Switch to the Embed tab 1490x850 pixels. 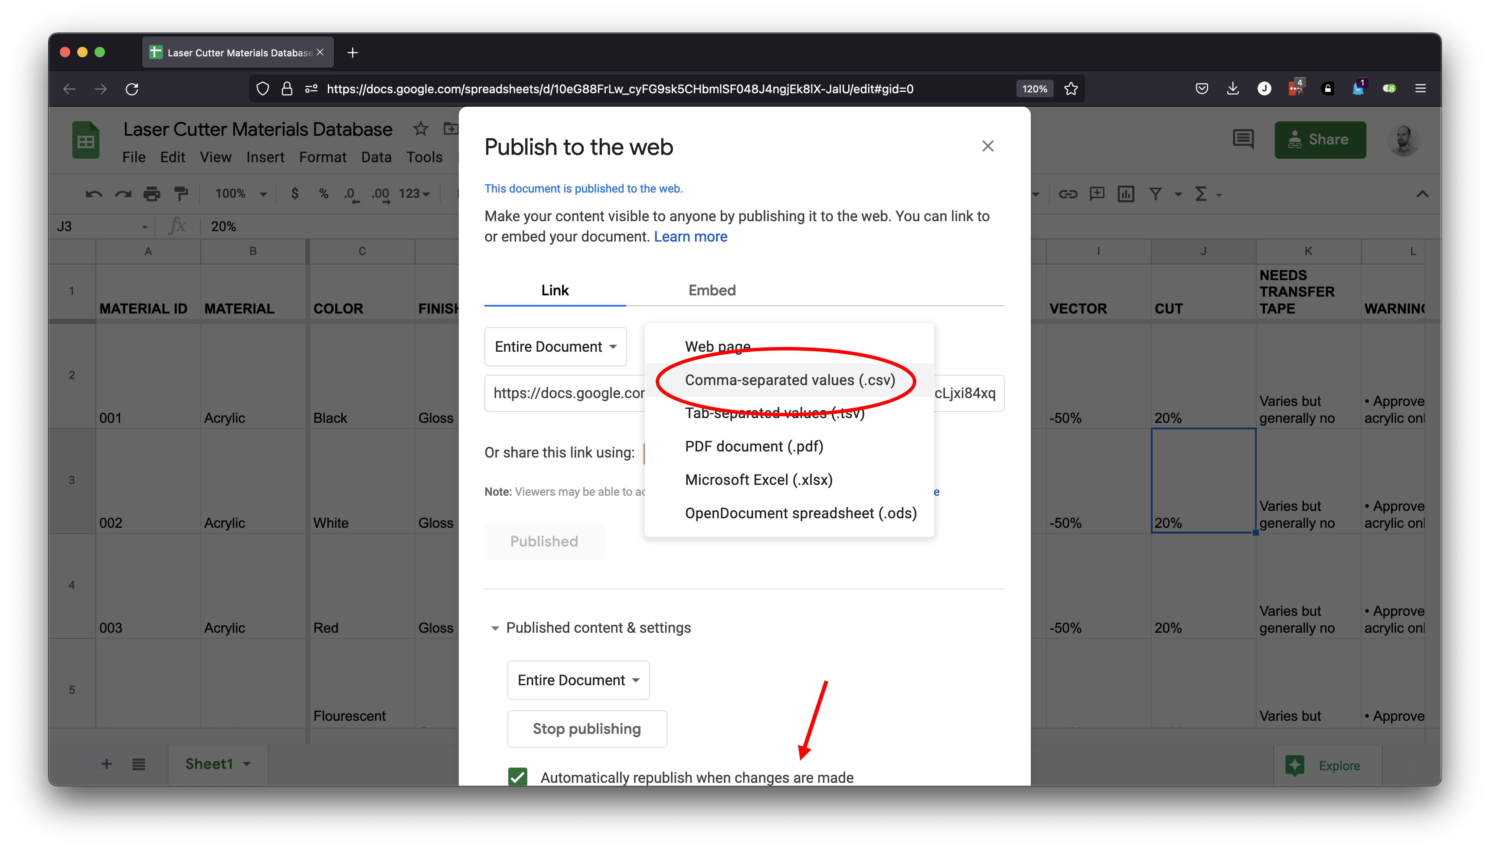[712, 290]
